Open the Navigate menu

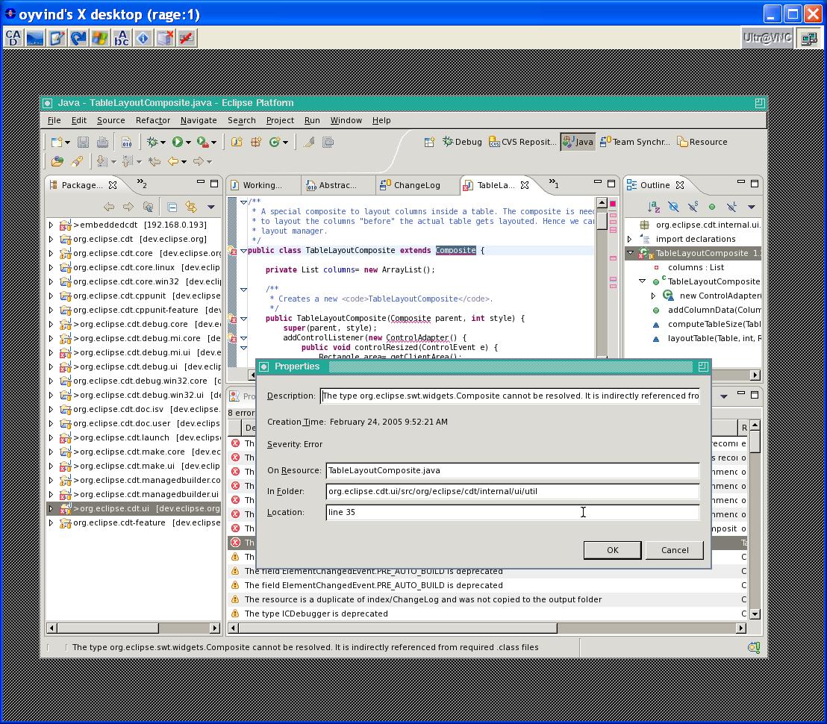tap(199, 120)
